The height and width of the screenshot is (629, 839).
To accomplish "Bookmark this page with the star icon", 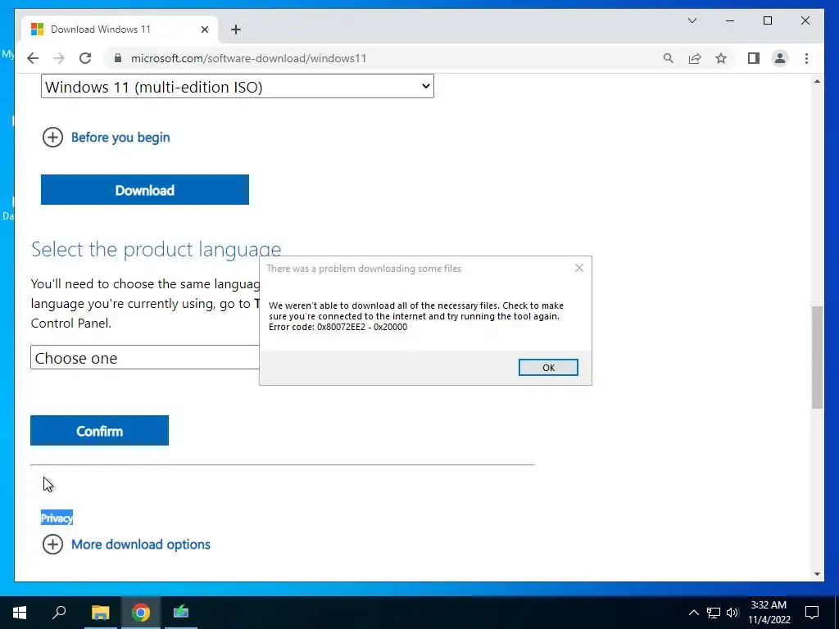I will (x=721, y=58).
